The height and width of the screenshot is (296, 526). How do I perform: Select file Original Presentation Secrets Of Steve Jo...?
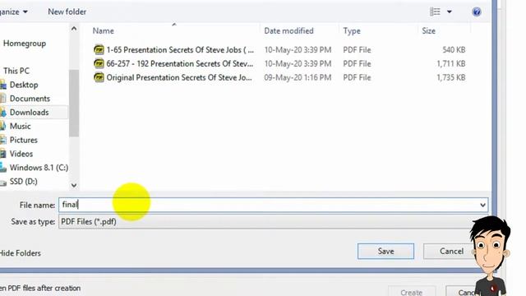(179, 77)
